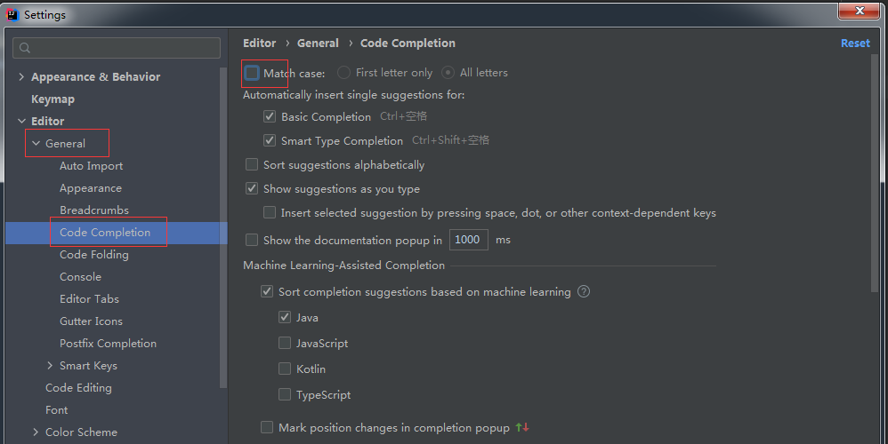Select Editor Tabs in settings tree
Screen dimensions: 888x444
(89, 299)
